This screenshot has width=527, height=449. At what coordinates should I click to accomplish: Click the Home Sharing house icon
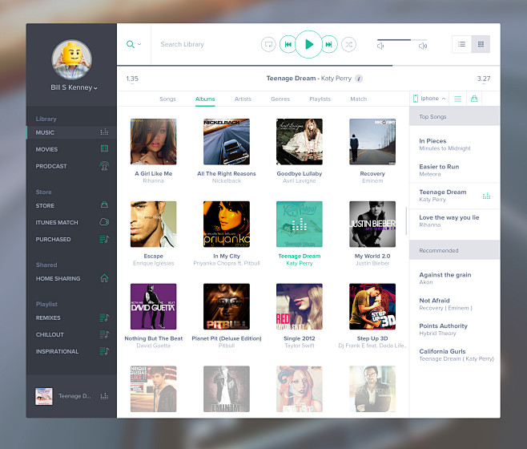point(105,278)
